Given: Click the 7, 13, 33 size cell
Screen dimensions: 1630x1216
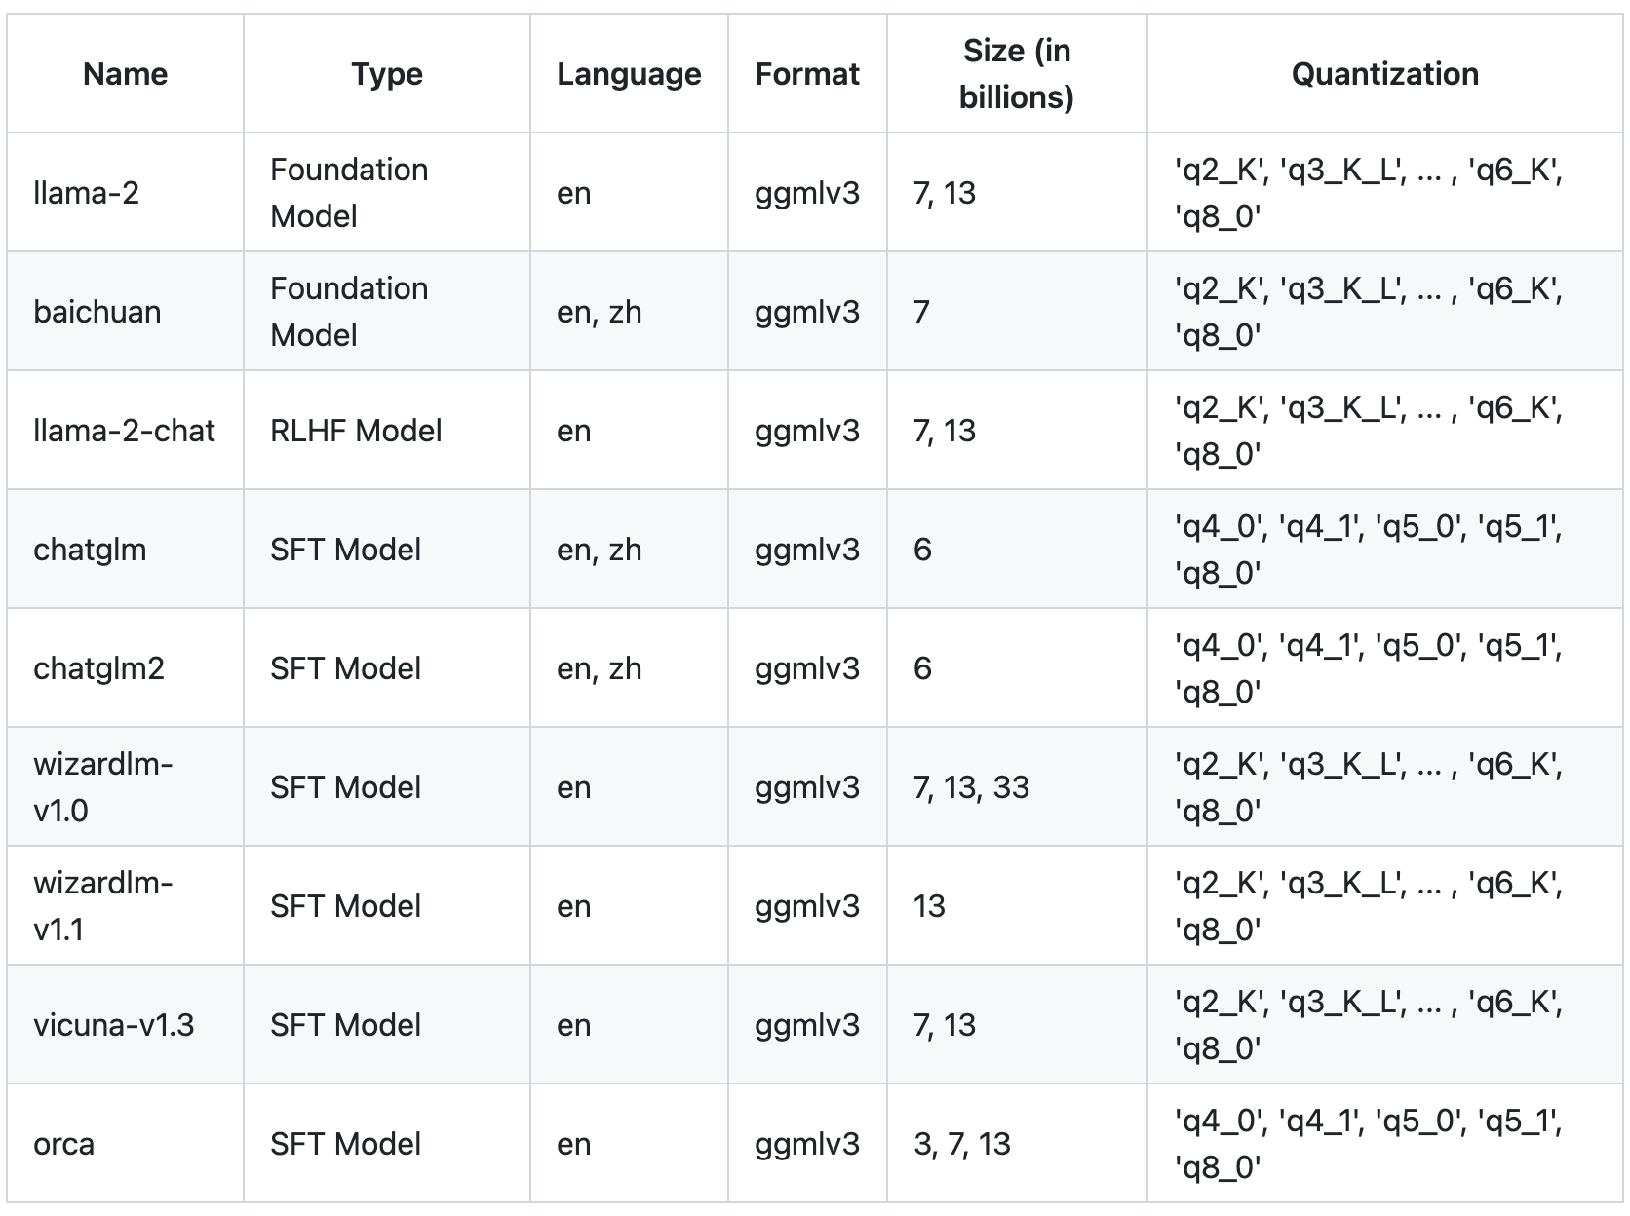Looking at the screenshot, I should tap(971, 787).
